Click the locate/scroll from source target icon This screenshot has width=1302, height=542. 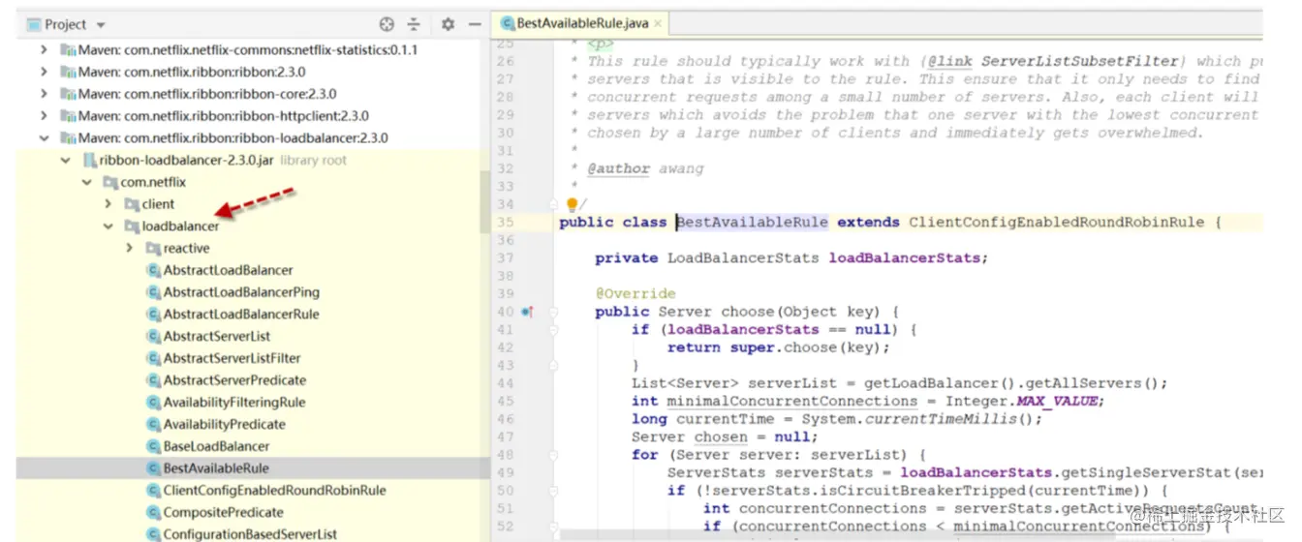tap(387, 24)
